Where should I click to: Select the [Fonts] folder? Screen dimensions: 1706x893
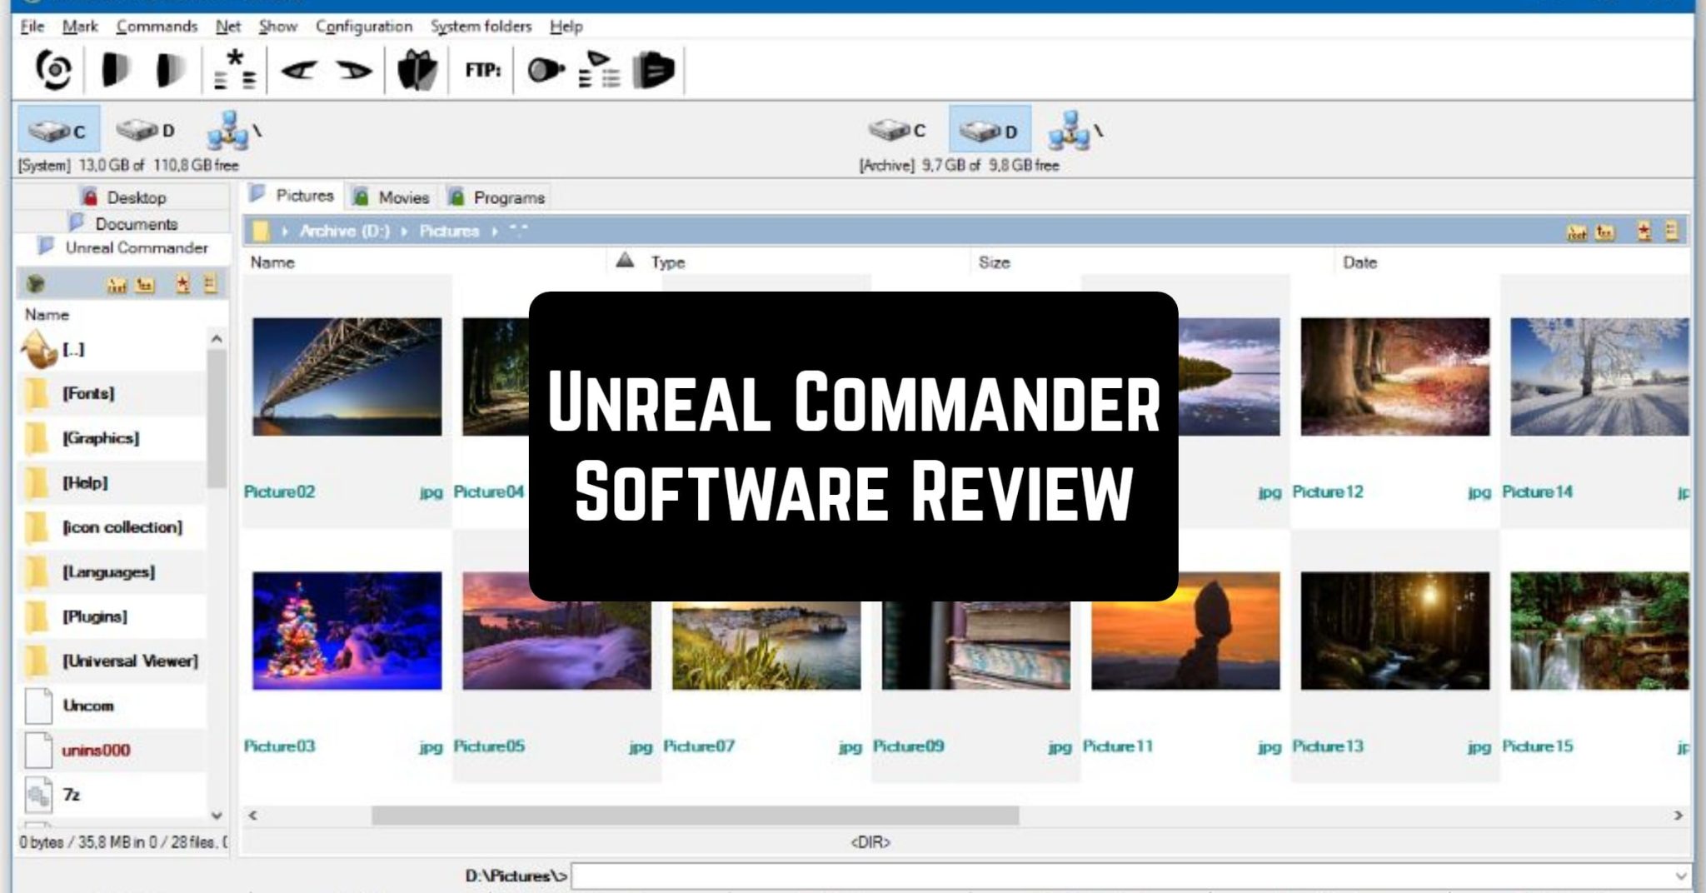[x=112, y=393]
